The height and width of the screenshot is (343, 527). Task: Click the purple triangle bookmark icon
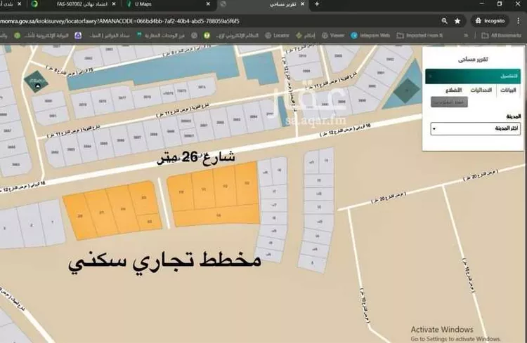78,35
